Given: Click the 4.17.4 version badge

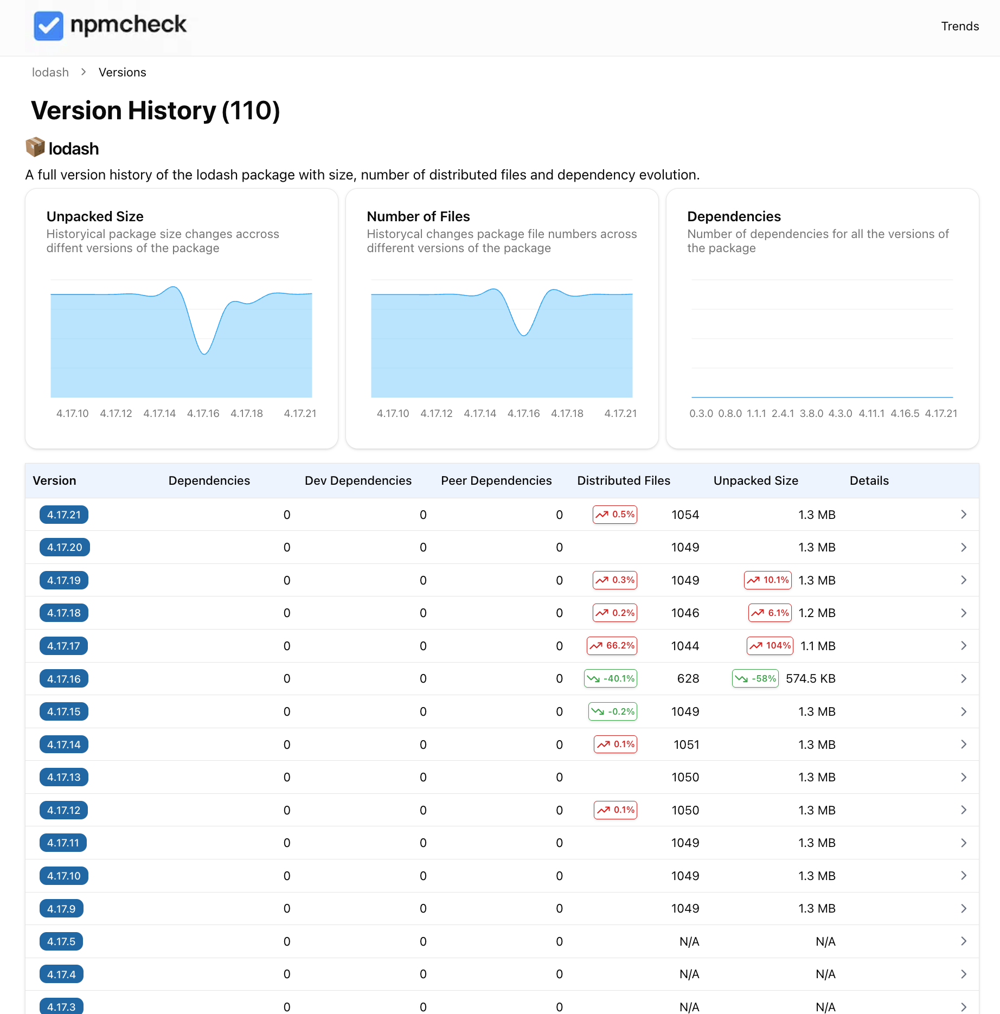Looking at the screenshot, I should click(x=61, y=974).
